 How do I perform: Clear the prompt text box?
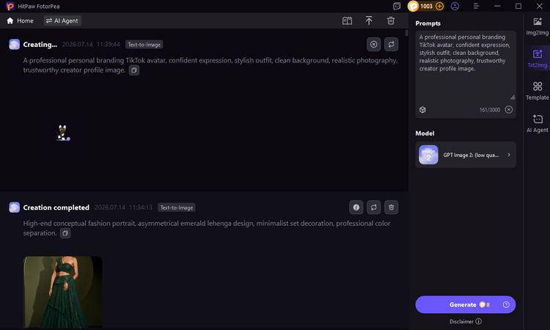point(508,110)
